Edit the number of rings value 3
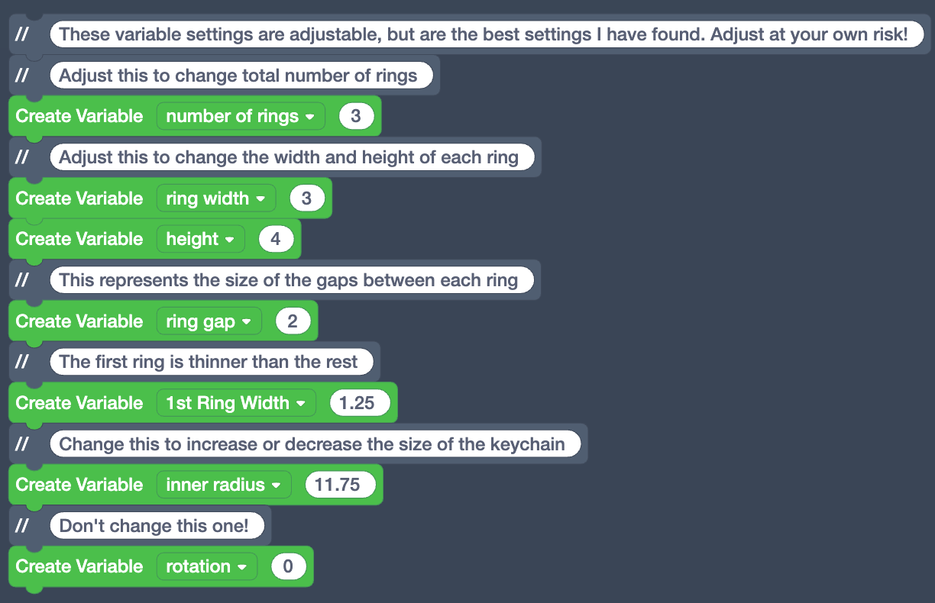The image size is (935, 603). pos(356,116)
